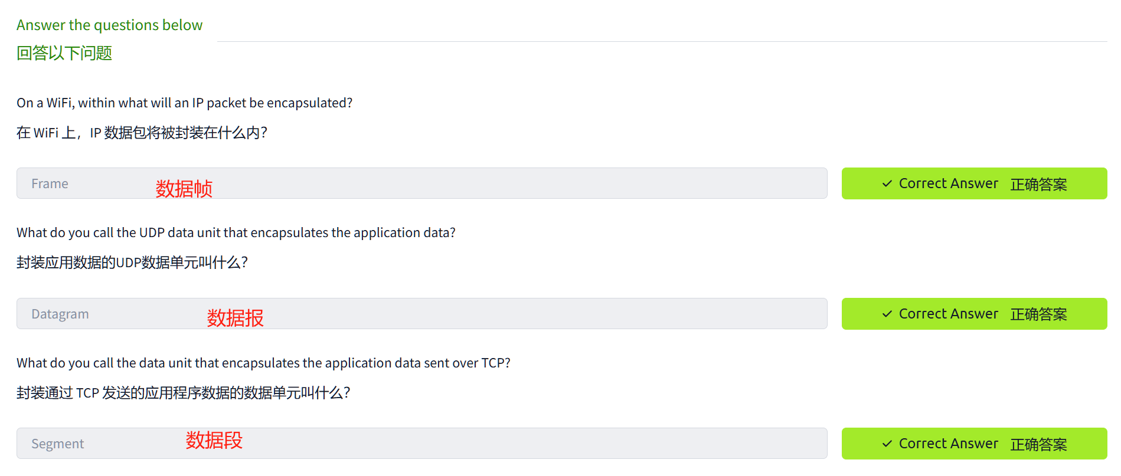Click the Datagram answer input field

coord(421,314)
